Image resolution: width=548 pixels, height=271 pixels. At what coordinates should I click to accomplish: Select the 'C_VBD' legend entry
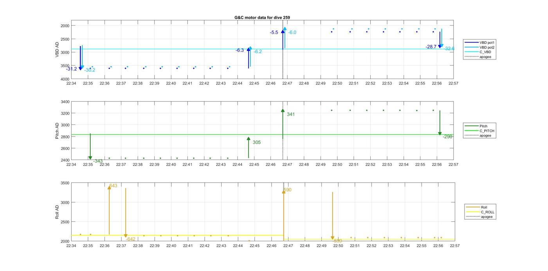(478, 52)
